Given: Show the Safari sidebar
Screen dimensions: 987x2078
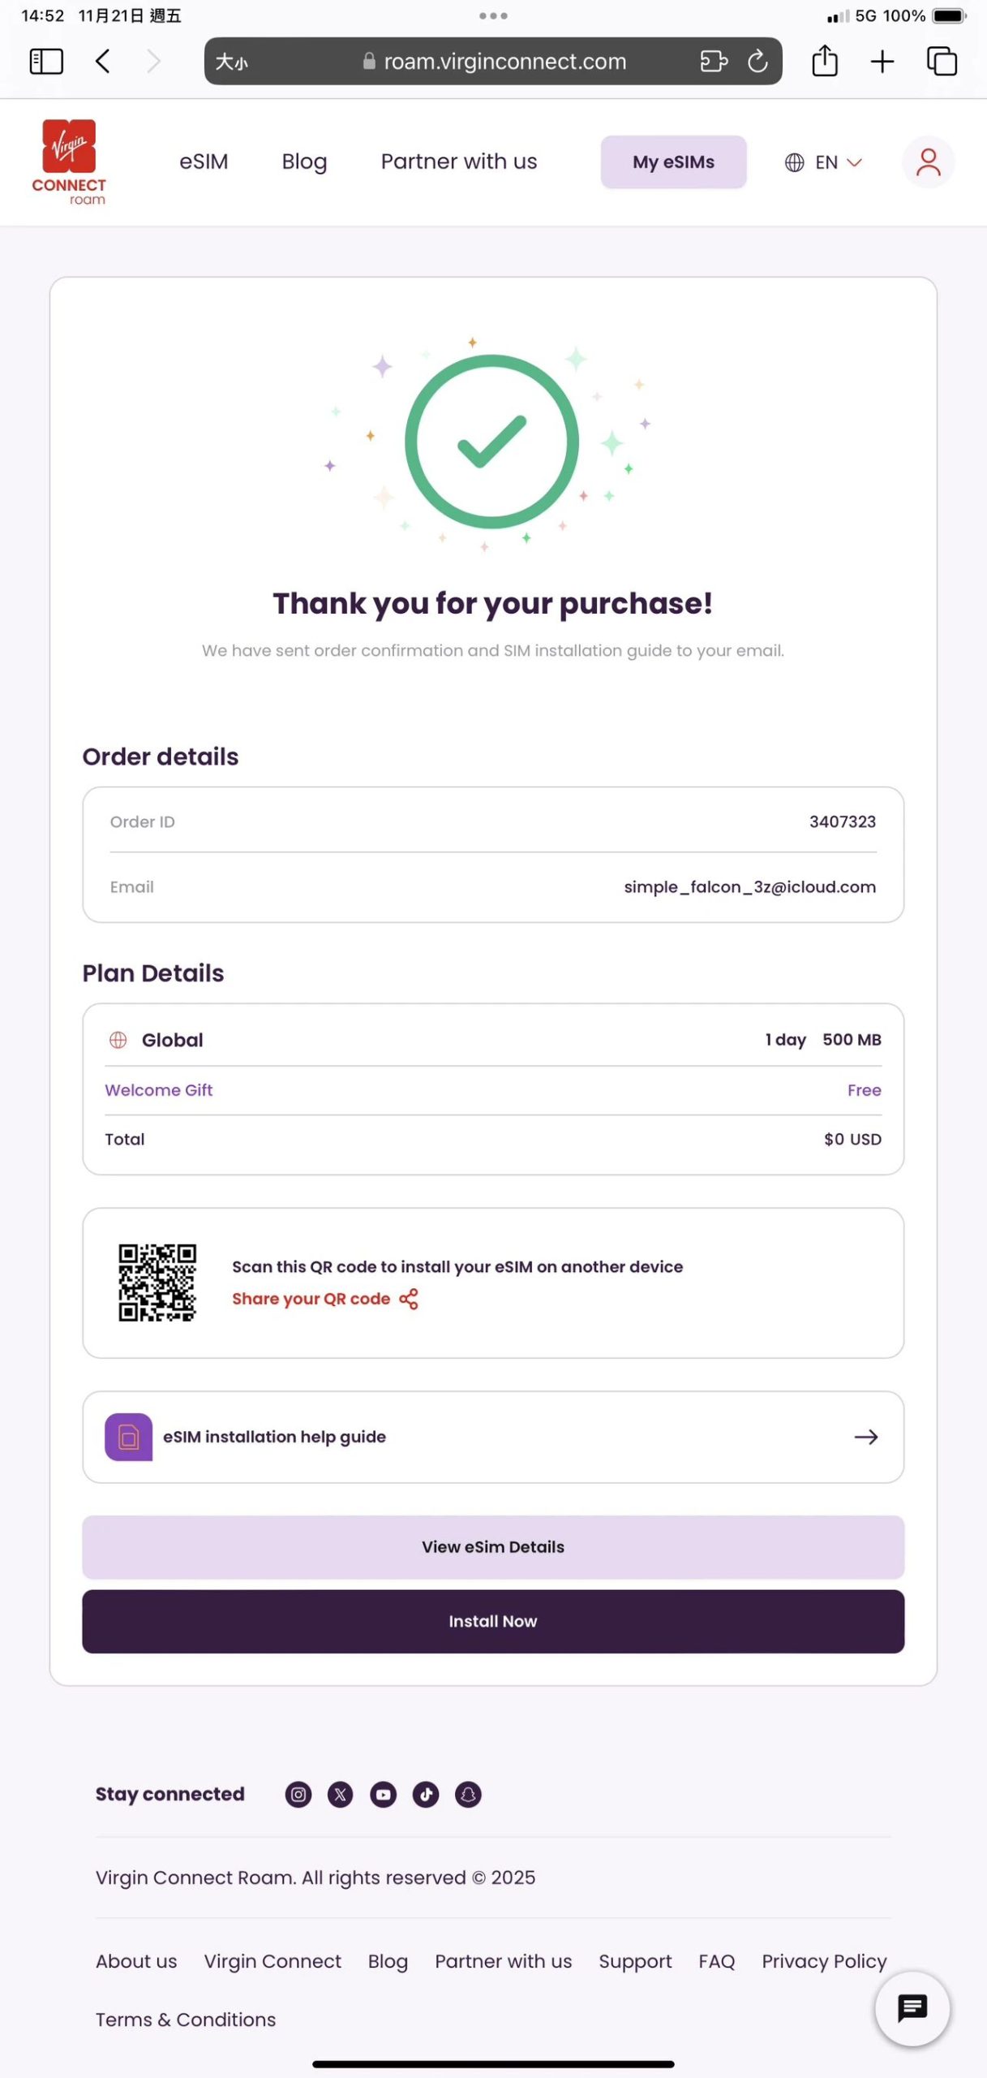Looking at the screenshot, I should [x=46, y=61].
